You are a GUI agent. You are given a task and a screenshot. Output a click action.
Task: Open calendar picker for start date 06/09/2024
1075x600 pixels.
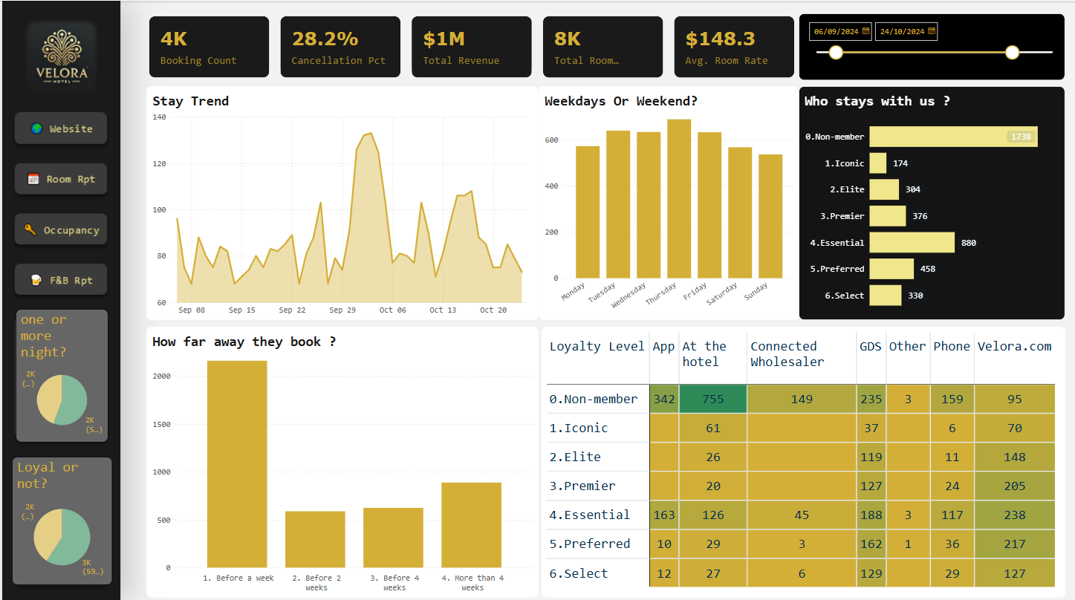[865, 31]
